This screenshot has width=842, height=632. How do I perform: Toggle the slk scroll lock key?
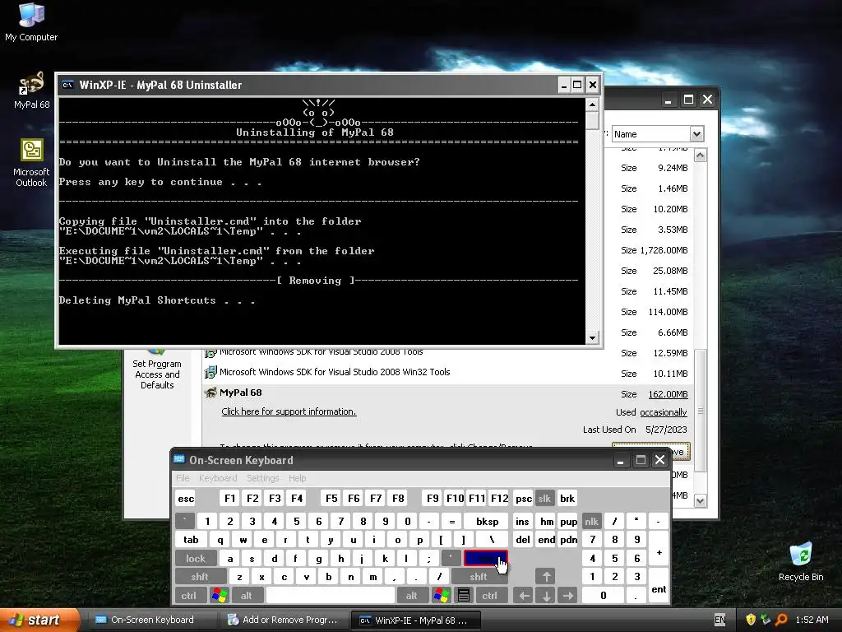pos(544,498)
